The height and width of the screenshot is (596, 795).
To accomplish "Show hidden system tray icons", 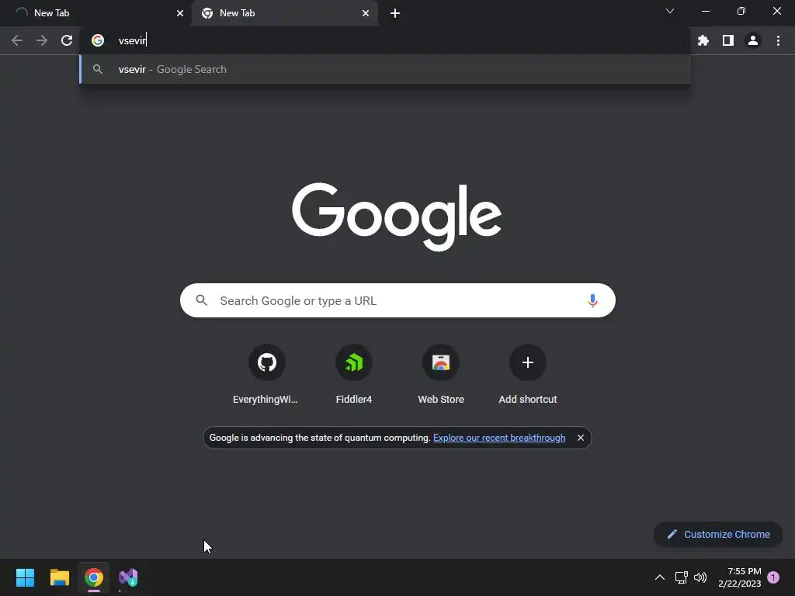I will pyautogui.click(x=660, y=577).
